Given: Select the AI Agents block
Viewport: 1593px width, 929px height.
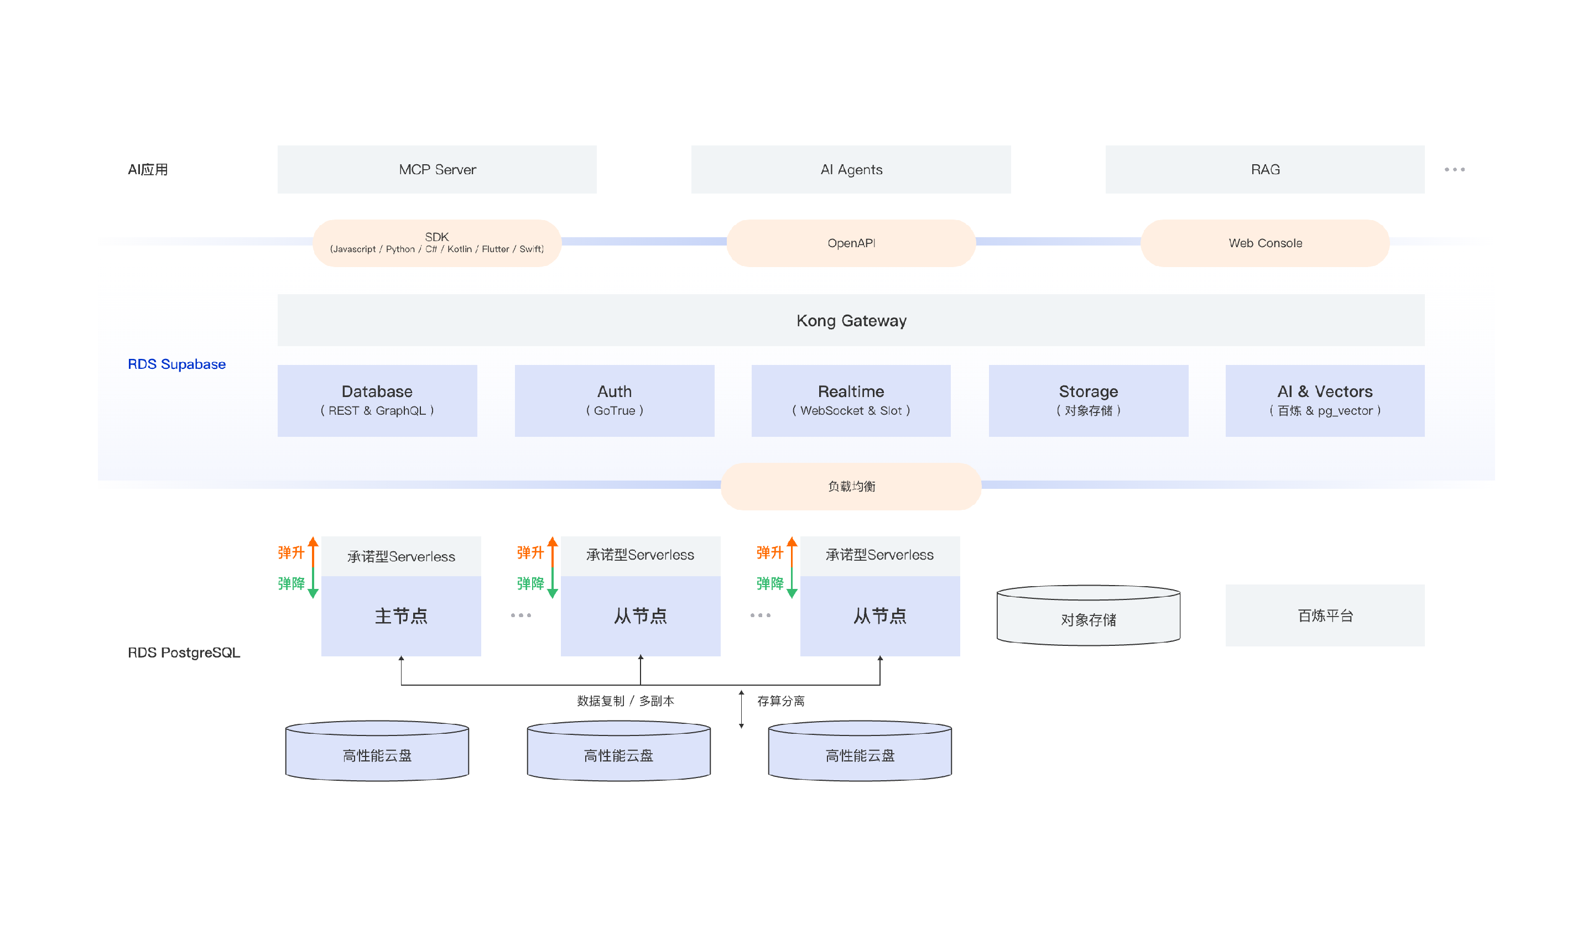Looking at the screenshot, I should (x=851, y=169).
